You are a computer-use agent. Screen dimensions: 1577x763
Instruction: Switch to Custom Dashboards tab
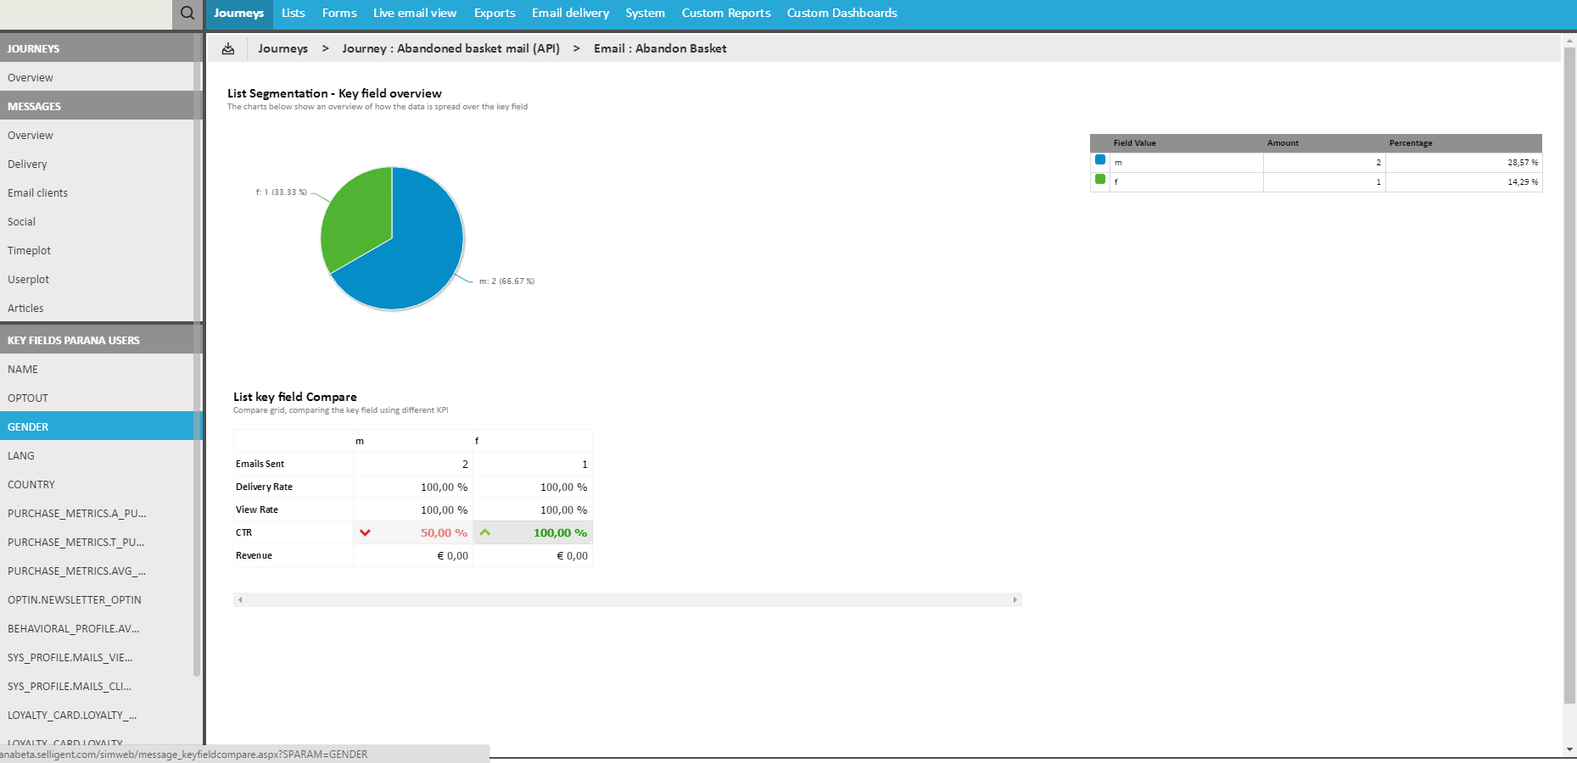pyautogui.click(x=842, y=14)
